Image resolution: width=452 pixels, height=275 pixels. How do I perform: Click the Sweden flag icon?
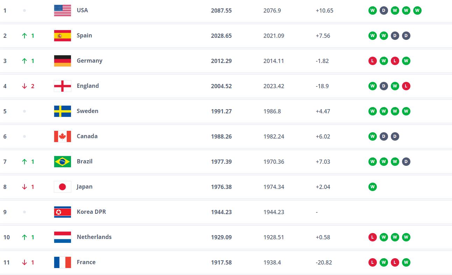coord(63,111)
